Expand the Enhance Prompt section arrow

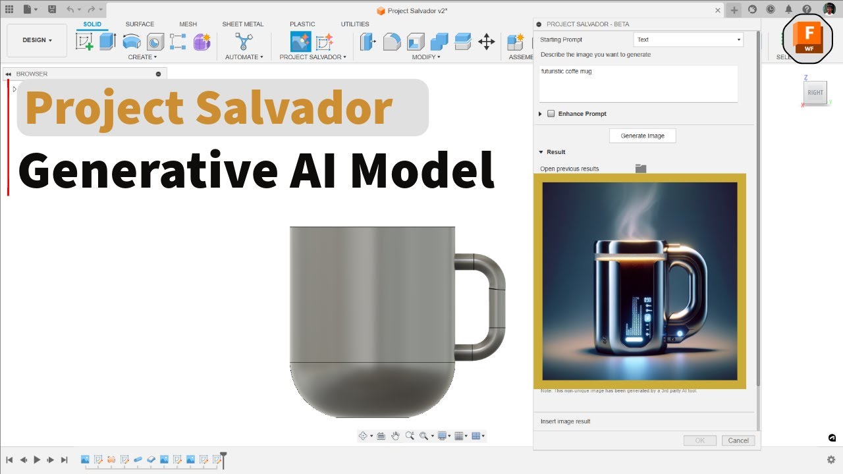point(541,114)
